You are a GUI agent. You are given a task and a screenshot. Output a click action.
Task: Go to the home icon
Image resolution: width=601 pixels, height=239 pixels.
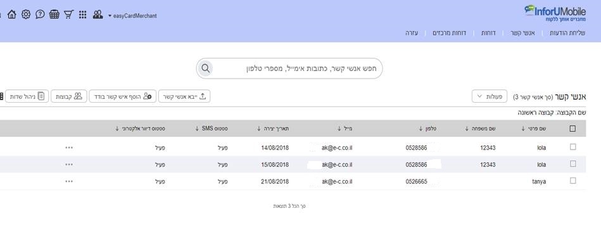12,15
